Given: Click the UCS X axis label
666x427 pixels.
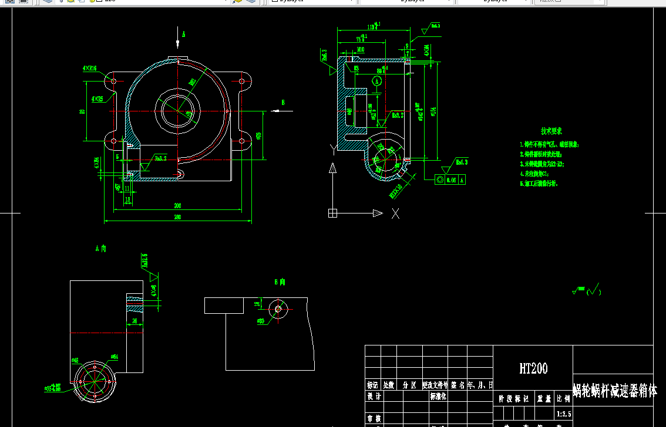Looking at the screenshot, I should 395,213.
